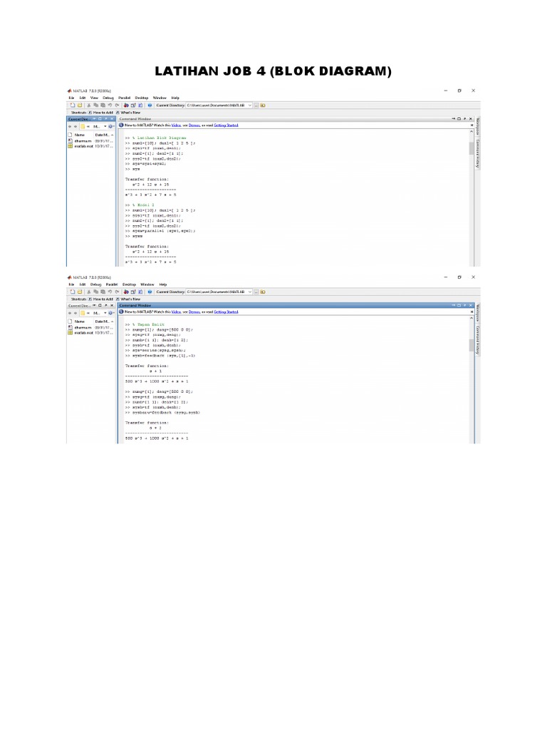Open Desktop menu in Latihan Blok Diagram window

pos(142,98)
